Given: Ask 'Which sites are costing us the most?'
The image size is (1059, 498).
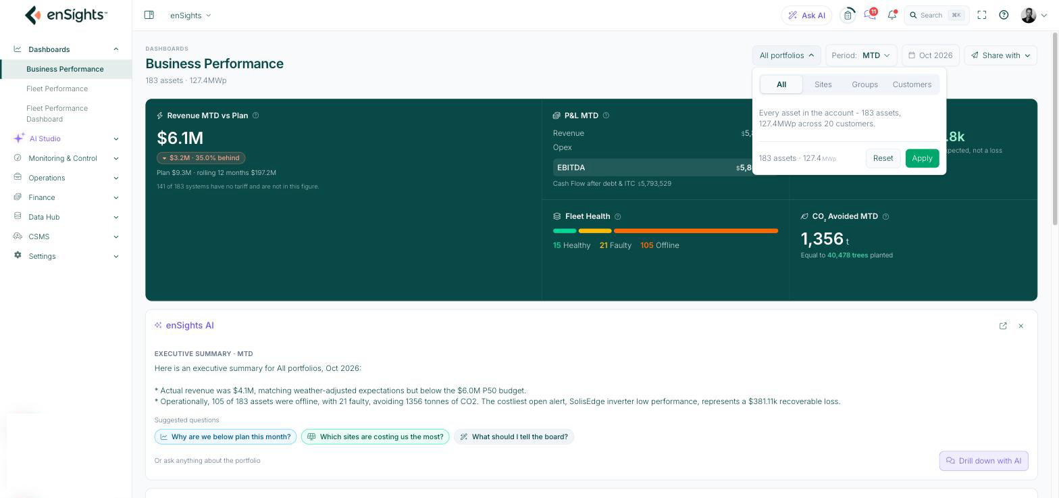Looking at the screenshot, I should [376, 437].
